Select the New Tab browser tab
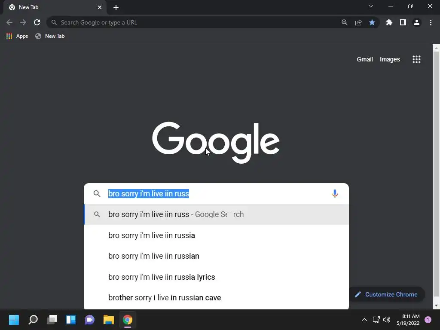Viewport: 440px width, 330px height. click(55, 7)
